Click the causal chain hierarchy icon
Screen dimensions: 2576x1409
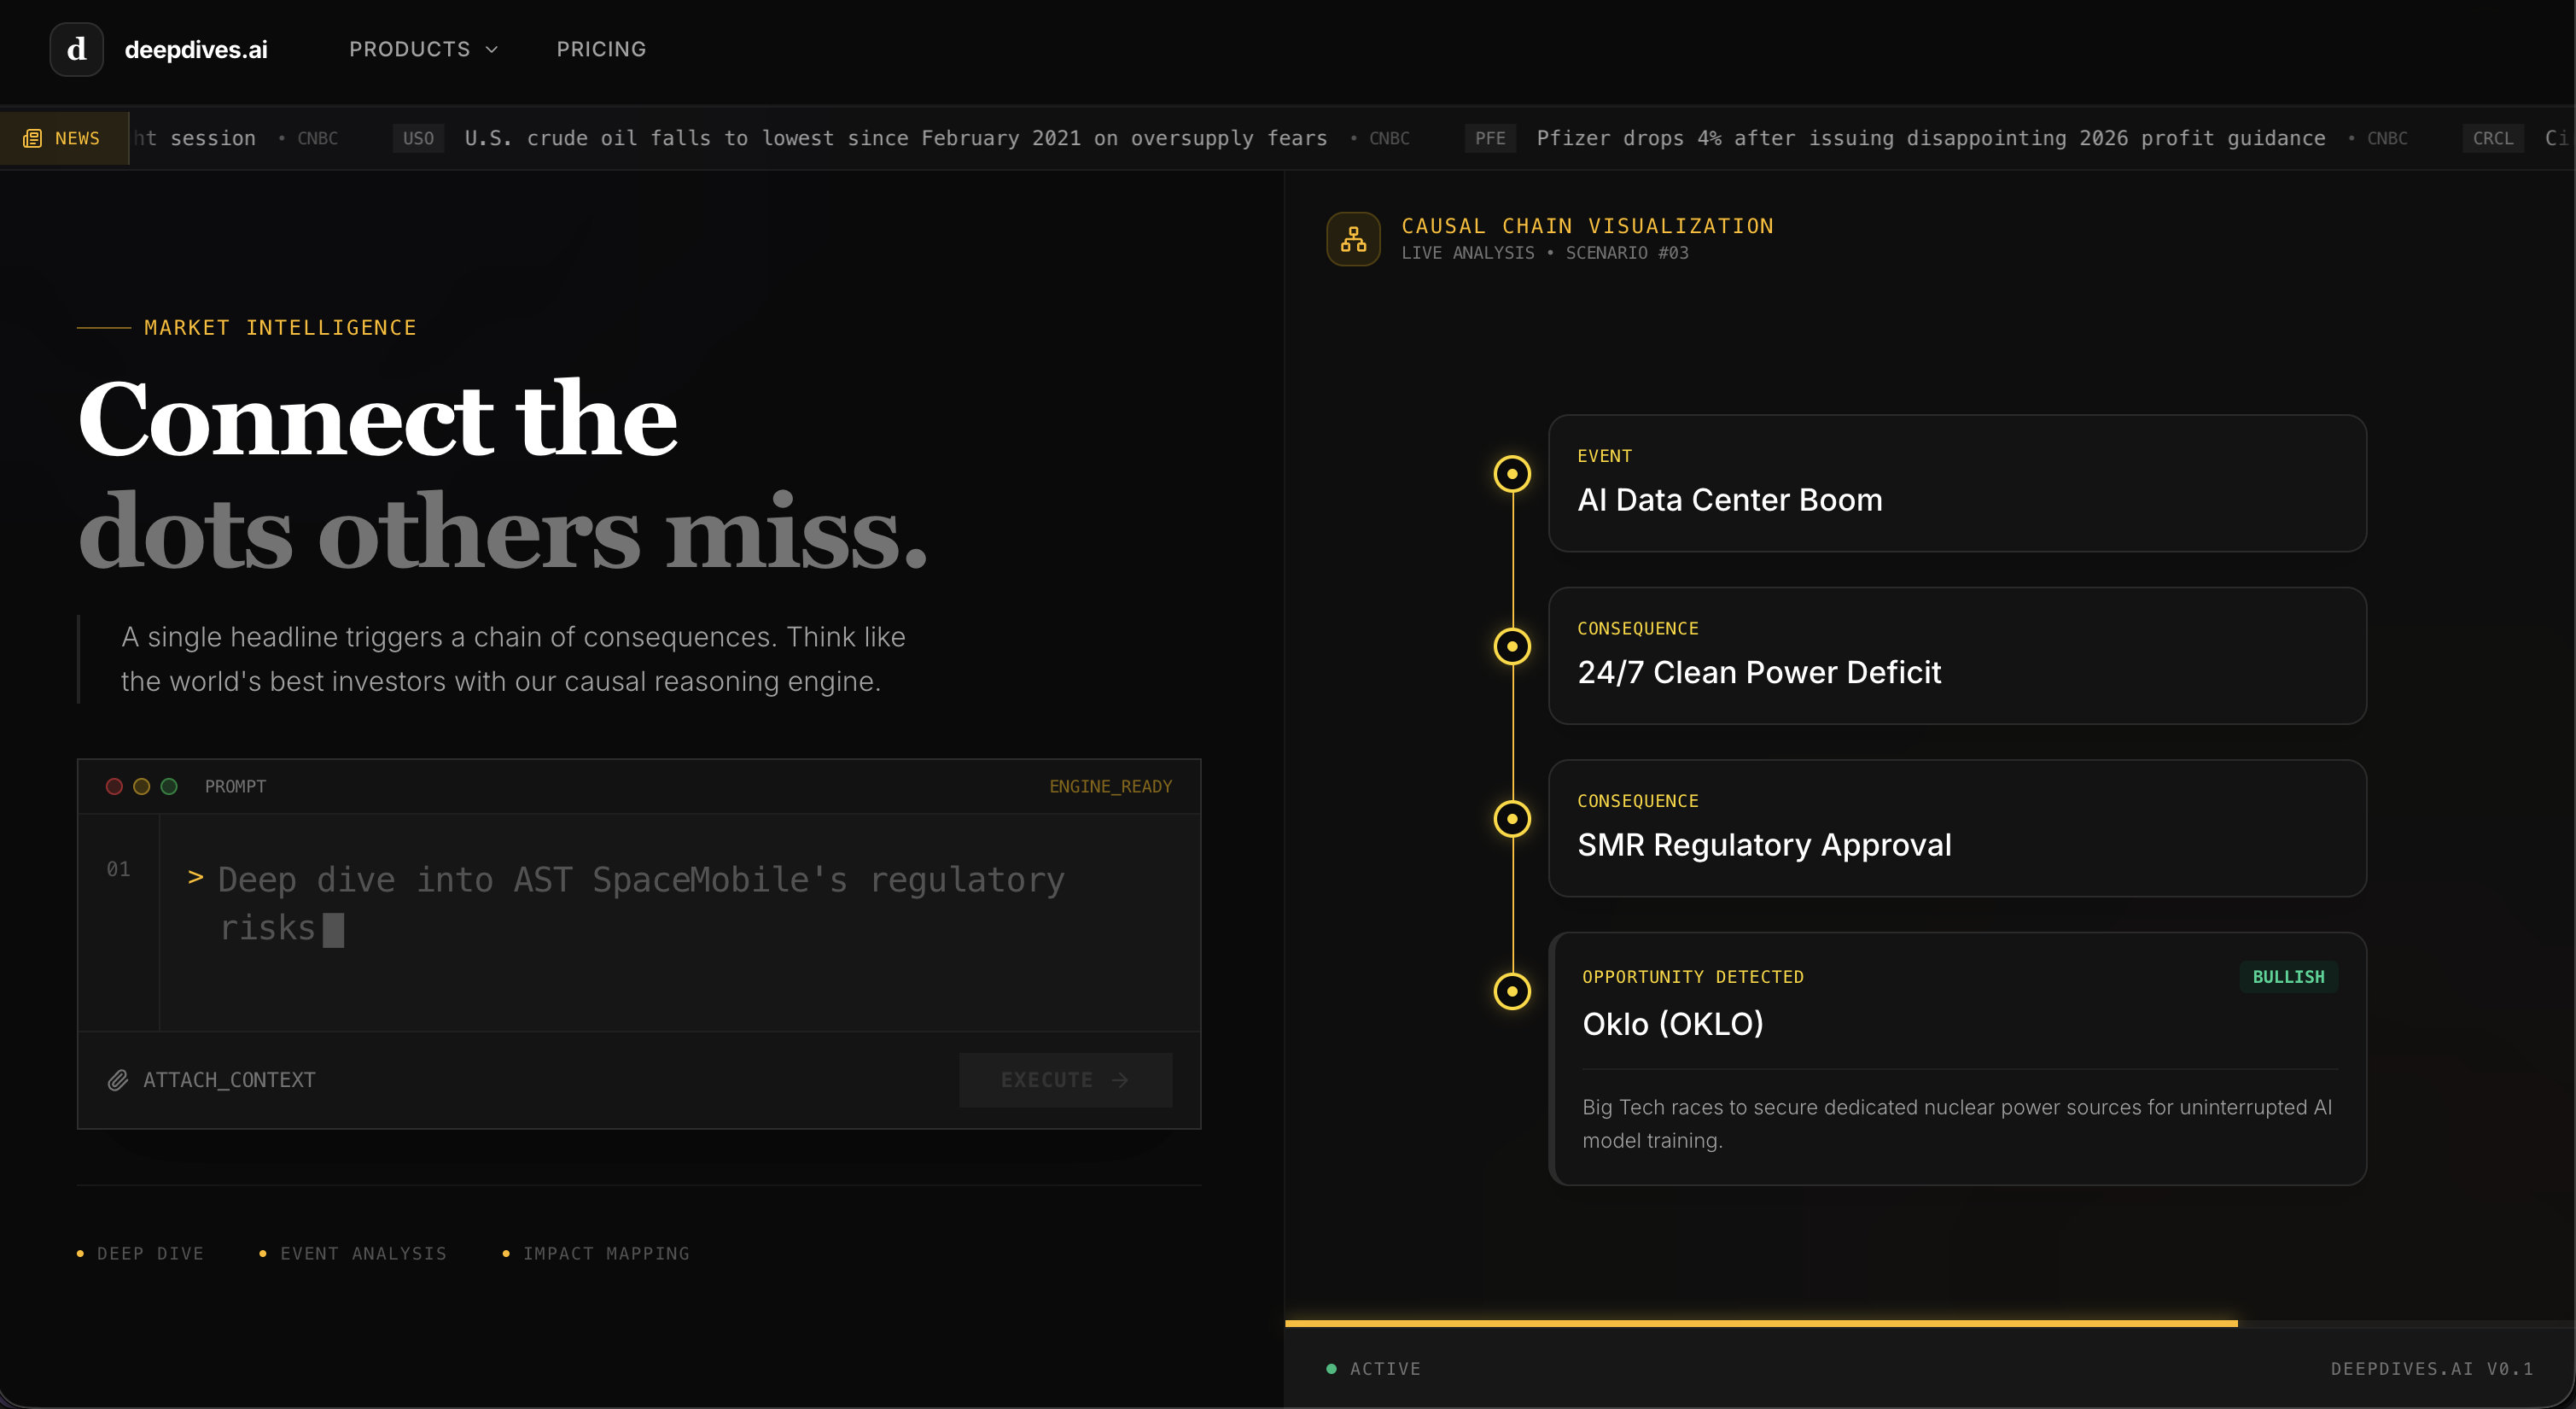click(x=1352, y=239)
